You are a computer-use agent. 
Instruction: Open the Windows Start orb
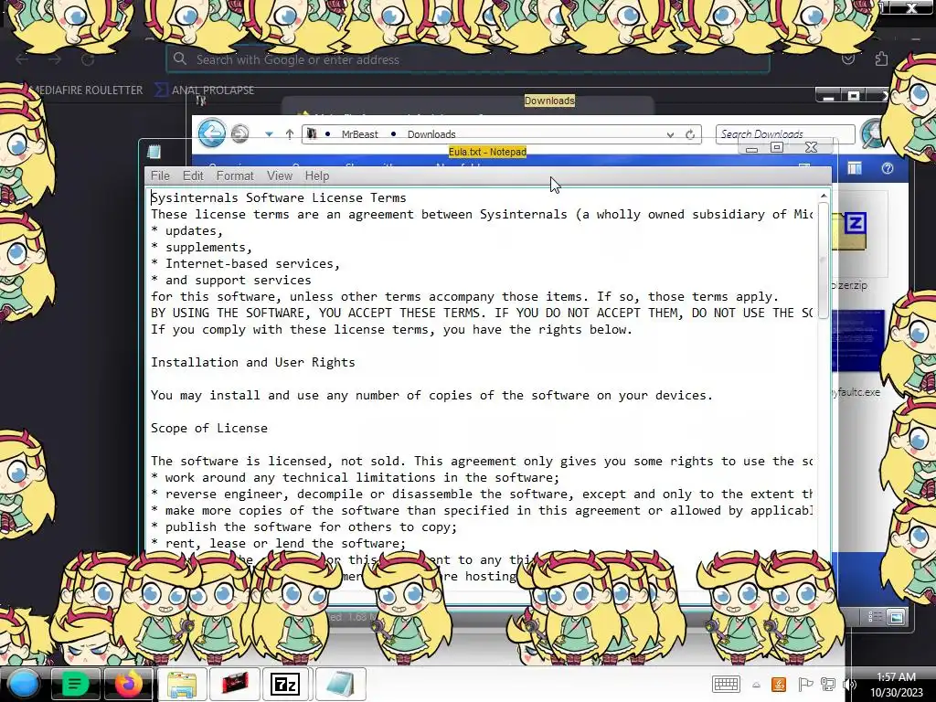coord(23,684)
